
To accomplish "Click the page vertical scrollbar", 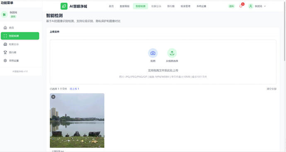I will (285, 31).
